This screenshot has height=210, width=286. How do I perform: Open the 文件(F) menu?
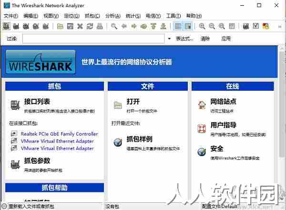point(11,16)
